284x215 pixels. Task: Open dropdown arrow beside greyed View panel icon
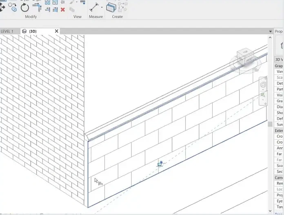coord(77,2)
